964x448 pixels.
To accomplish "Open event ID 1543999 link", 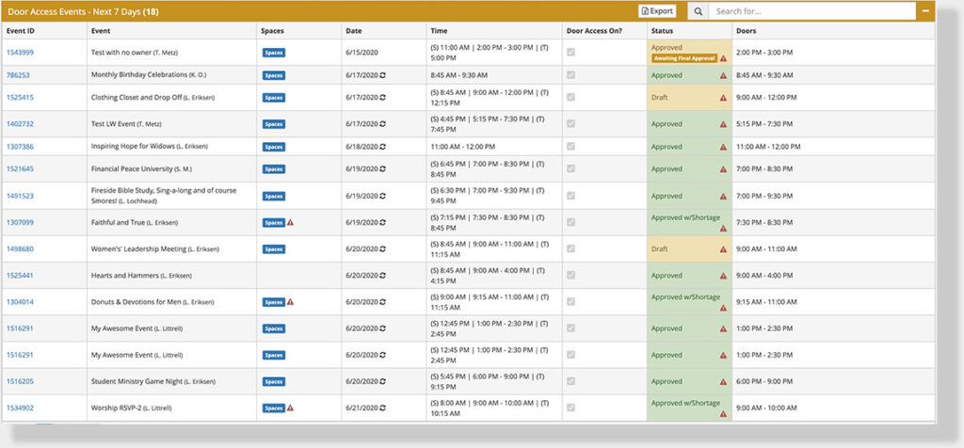I will click(x=20, y=53).
